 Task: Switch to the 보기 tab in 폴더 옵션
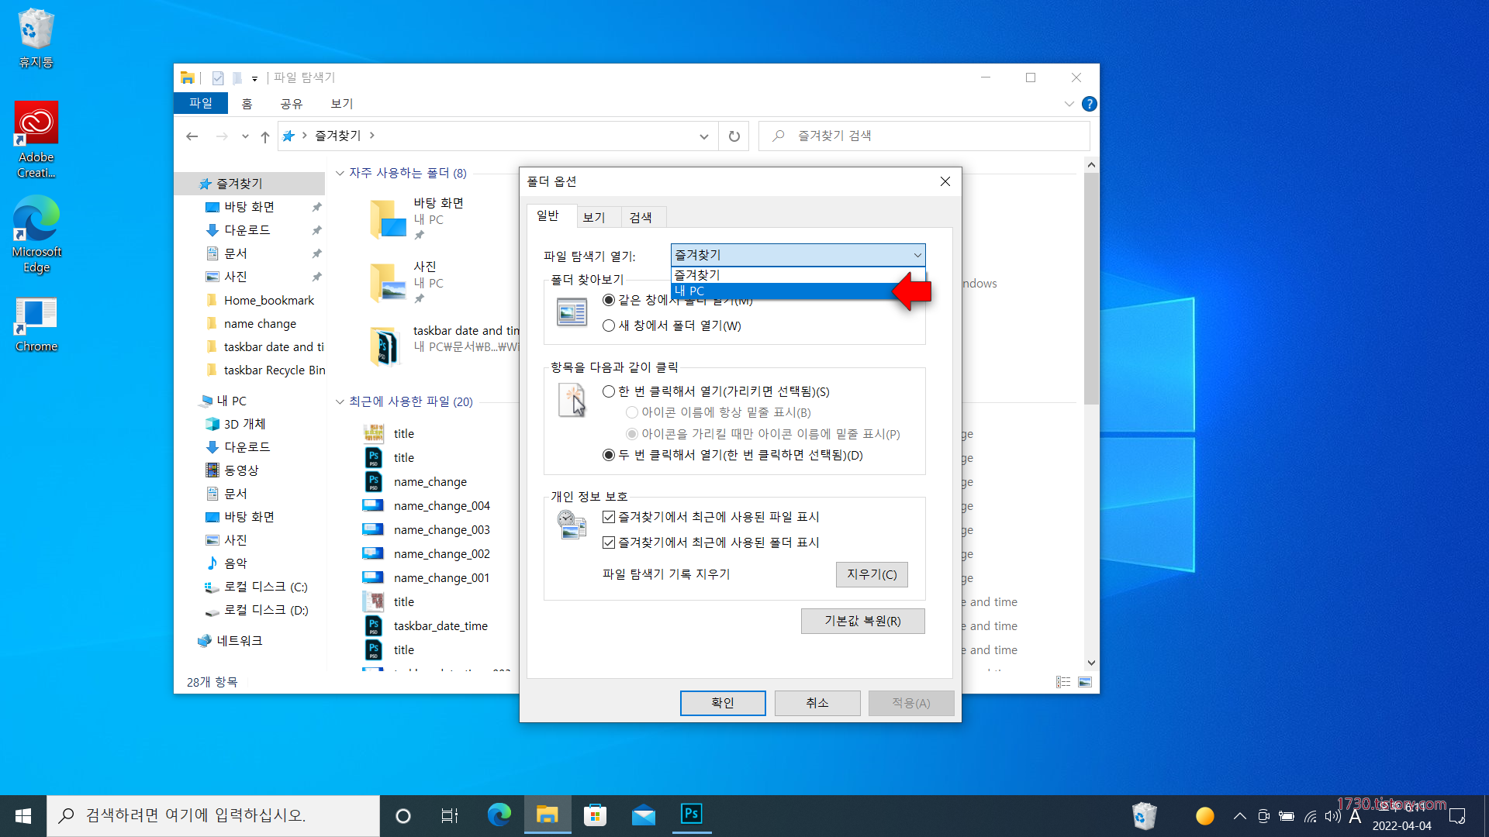[594, 217]
